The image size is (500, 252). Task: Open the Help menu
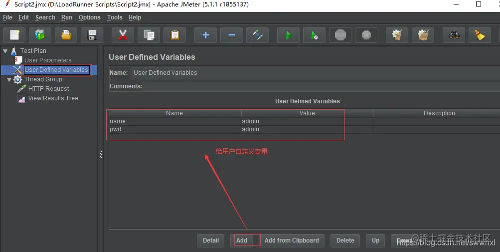[x=135, y=17]
